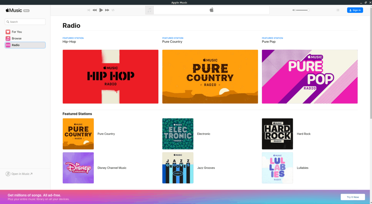The width and height of the screenshot is (372, 204).
Task: Click the Featured Stations heading
Action: coord(77,114)
